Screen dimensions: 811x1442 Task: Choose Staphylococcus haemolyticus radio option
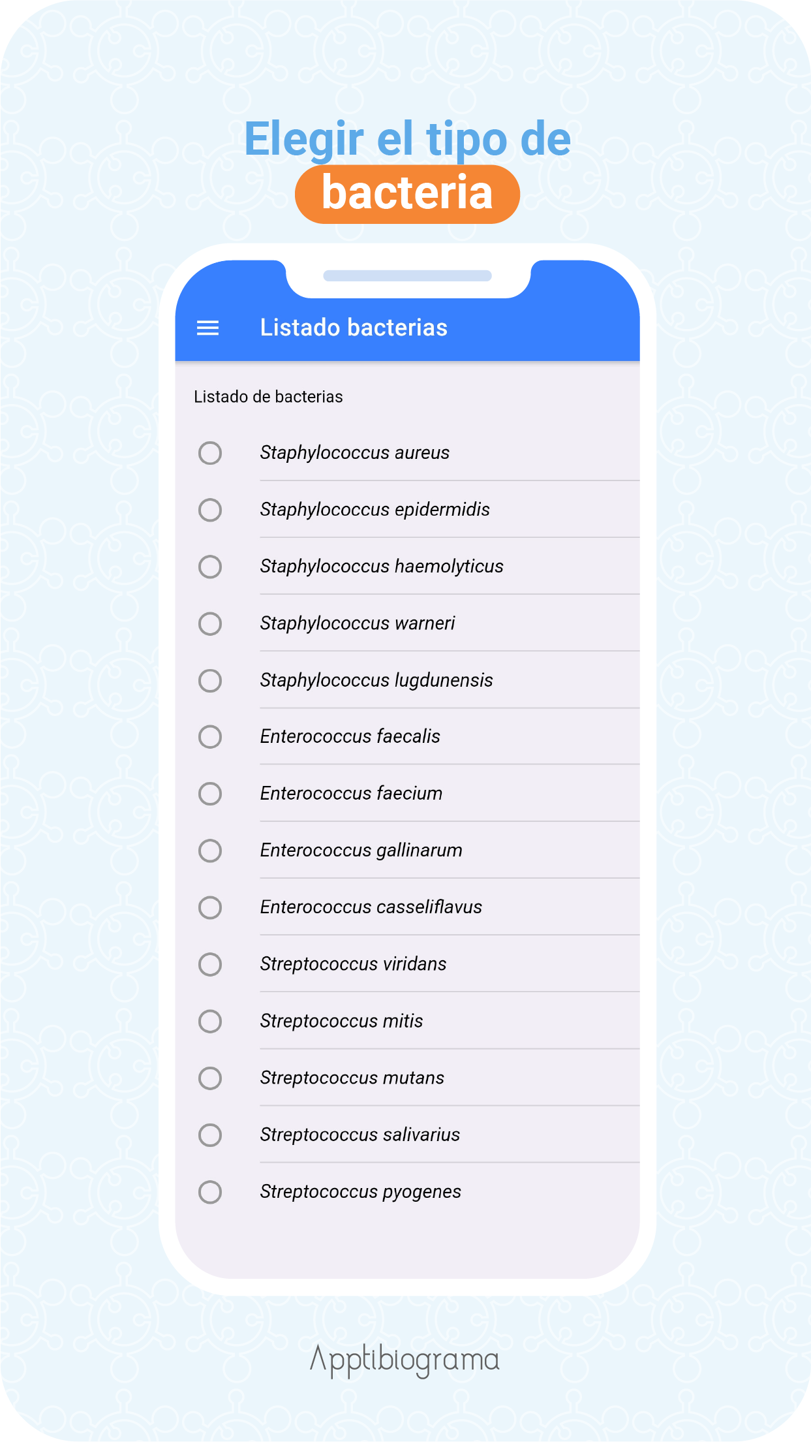pos(210,567)
